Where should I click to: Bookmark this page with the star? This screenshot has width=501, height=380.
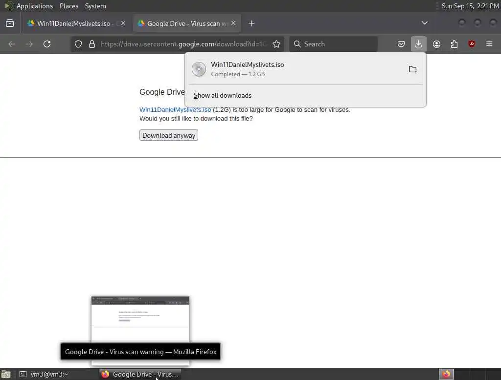click(276, 44)
